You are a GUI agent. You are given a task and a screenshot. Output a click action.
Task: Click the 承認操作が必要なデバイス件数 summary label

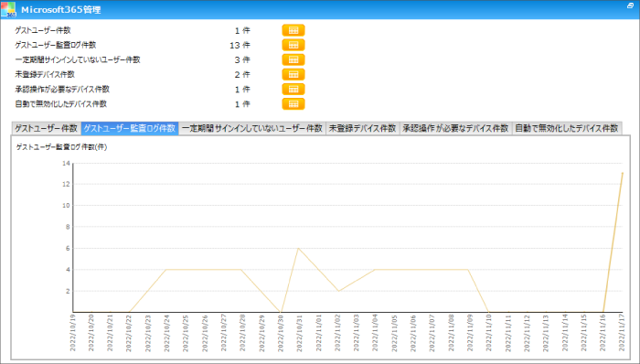click(x=62, y=89)
